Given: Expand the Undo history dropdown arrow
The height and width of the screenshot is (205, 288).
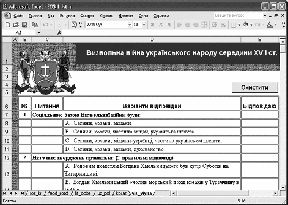Looking at the screenshot, I should coord(51,25).
